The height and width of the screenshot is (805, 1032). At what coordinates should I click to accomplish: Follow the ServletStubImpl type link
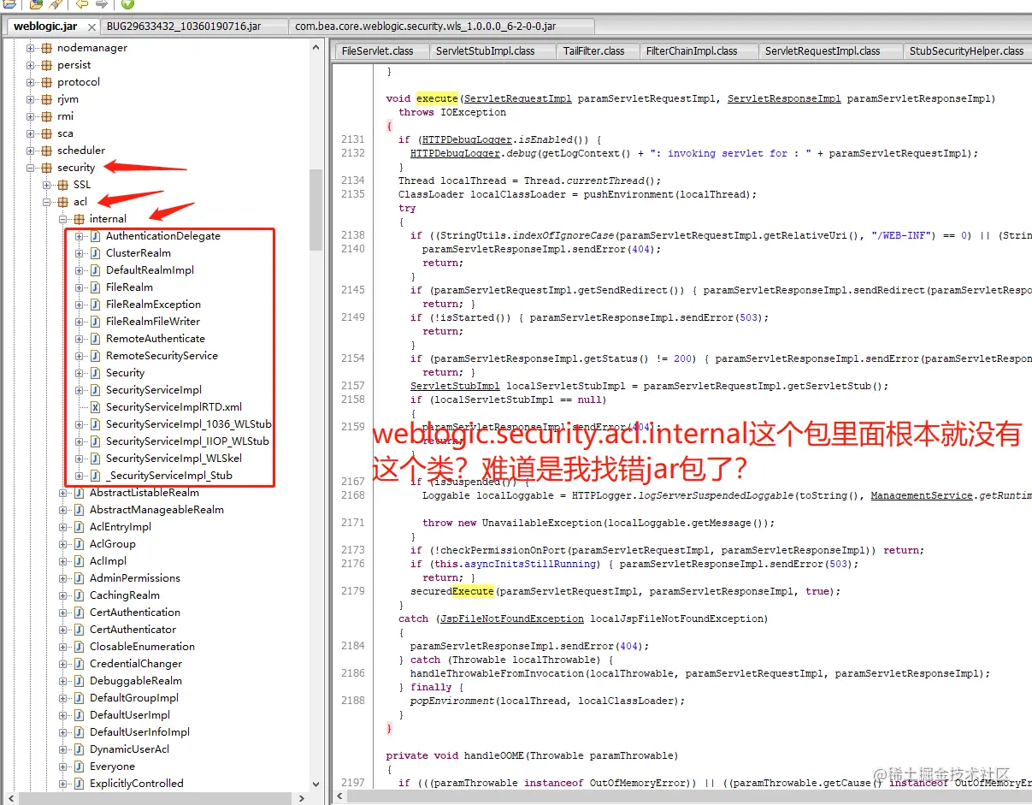pyautogui.click(x=455, y=386)
